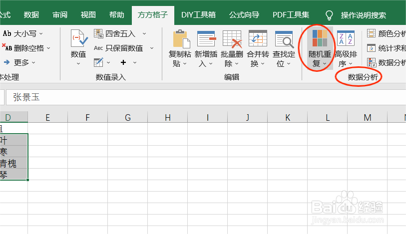Click the 查找定位 magnifier icon
The height and width of the screenshot is (234, 406).
point(284,39)
